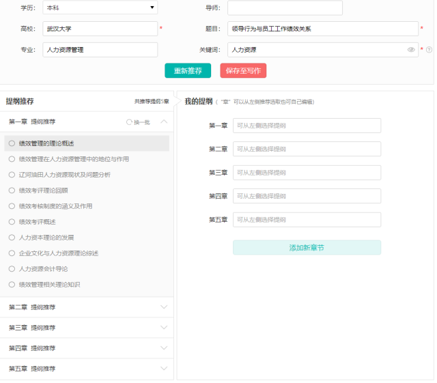Viewport: 437px width, 383px height.
Task: Expand 第五章 提纲推荐 section
Action: coord(164,369)
